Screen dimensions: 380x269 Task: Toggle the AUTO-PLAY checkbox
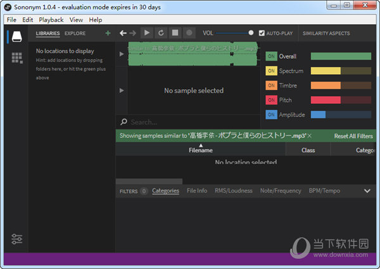[262, 33]
